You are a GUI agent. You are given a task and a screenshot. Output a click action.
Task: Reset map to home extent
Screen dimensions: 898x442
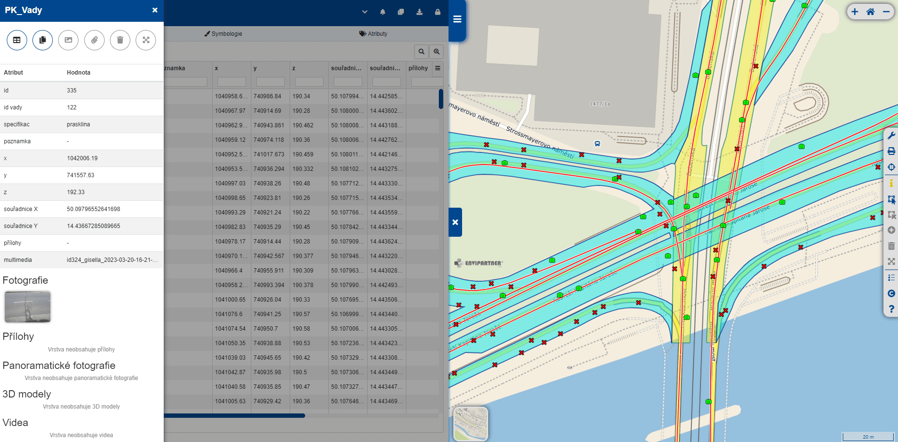pos(870,12)
